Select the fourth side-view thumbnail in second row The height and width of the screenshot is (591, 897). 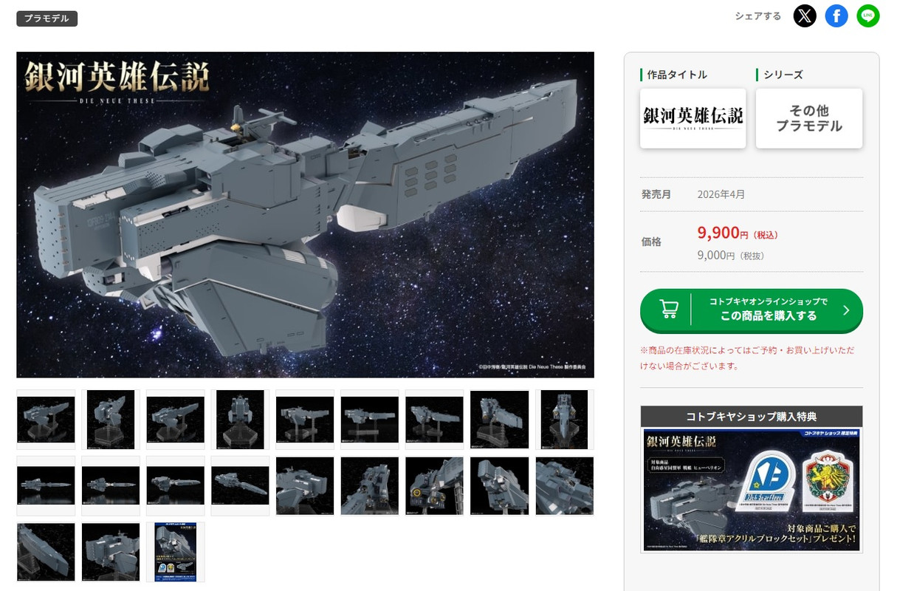[240, 485]
